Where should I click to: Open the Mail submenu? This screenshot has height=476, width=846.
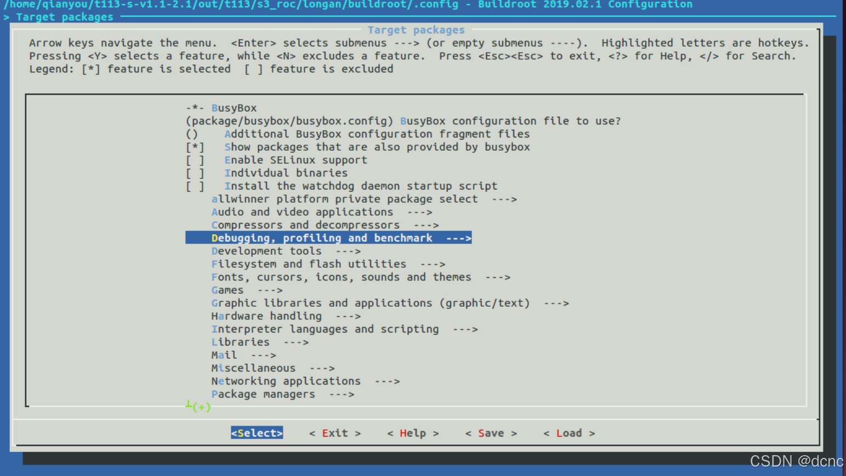[x=243, y=355]
